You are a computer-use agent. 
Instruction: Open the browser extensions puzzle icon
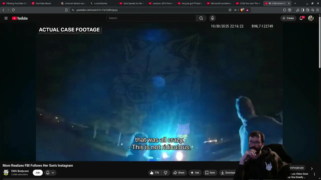[x=284, y=10]
